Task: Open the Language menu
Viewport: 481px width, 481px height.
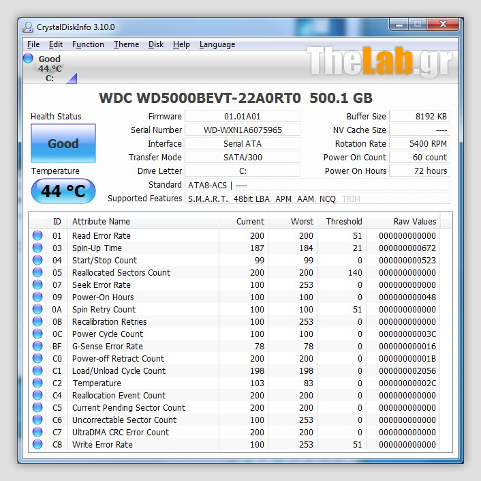Action: coord(217,44)
